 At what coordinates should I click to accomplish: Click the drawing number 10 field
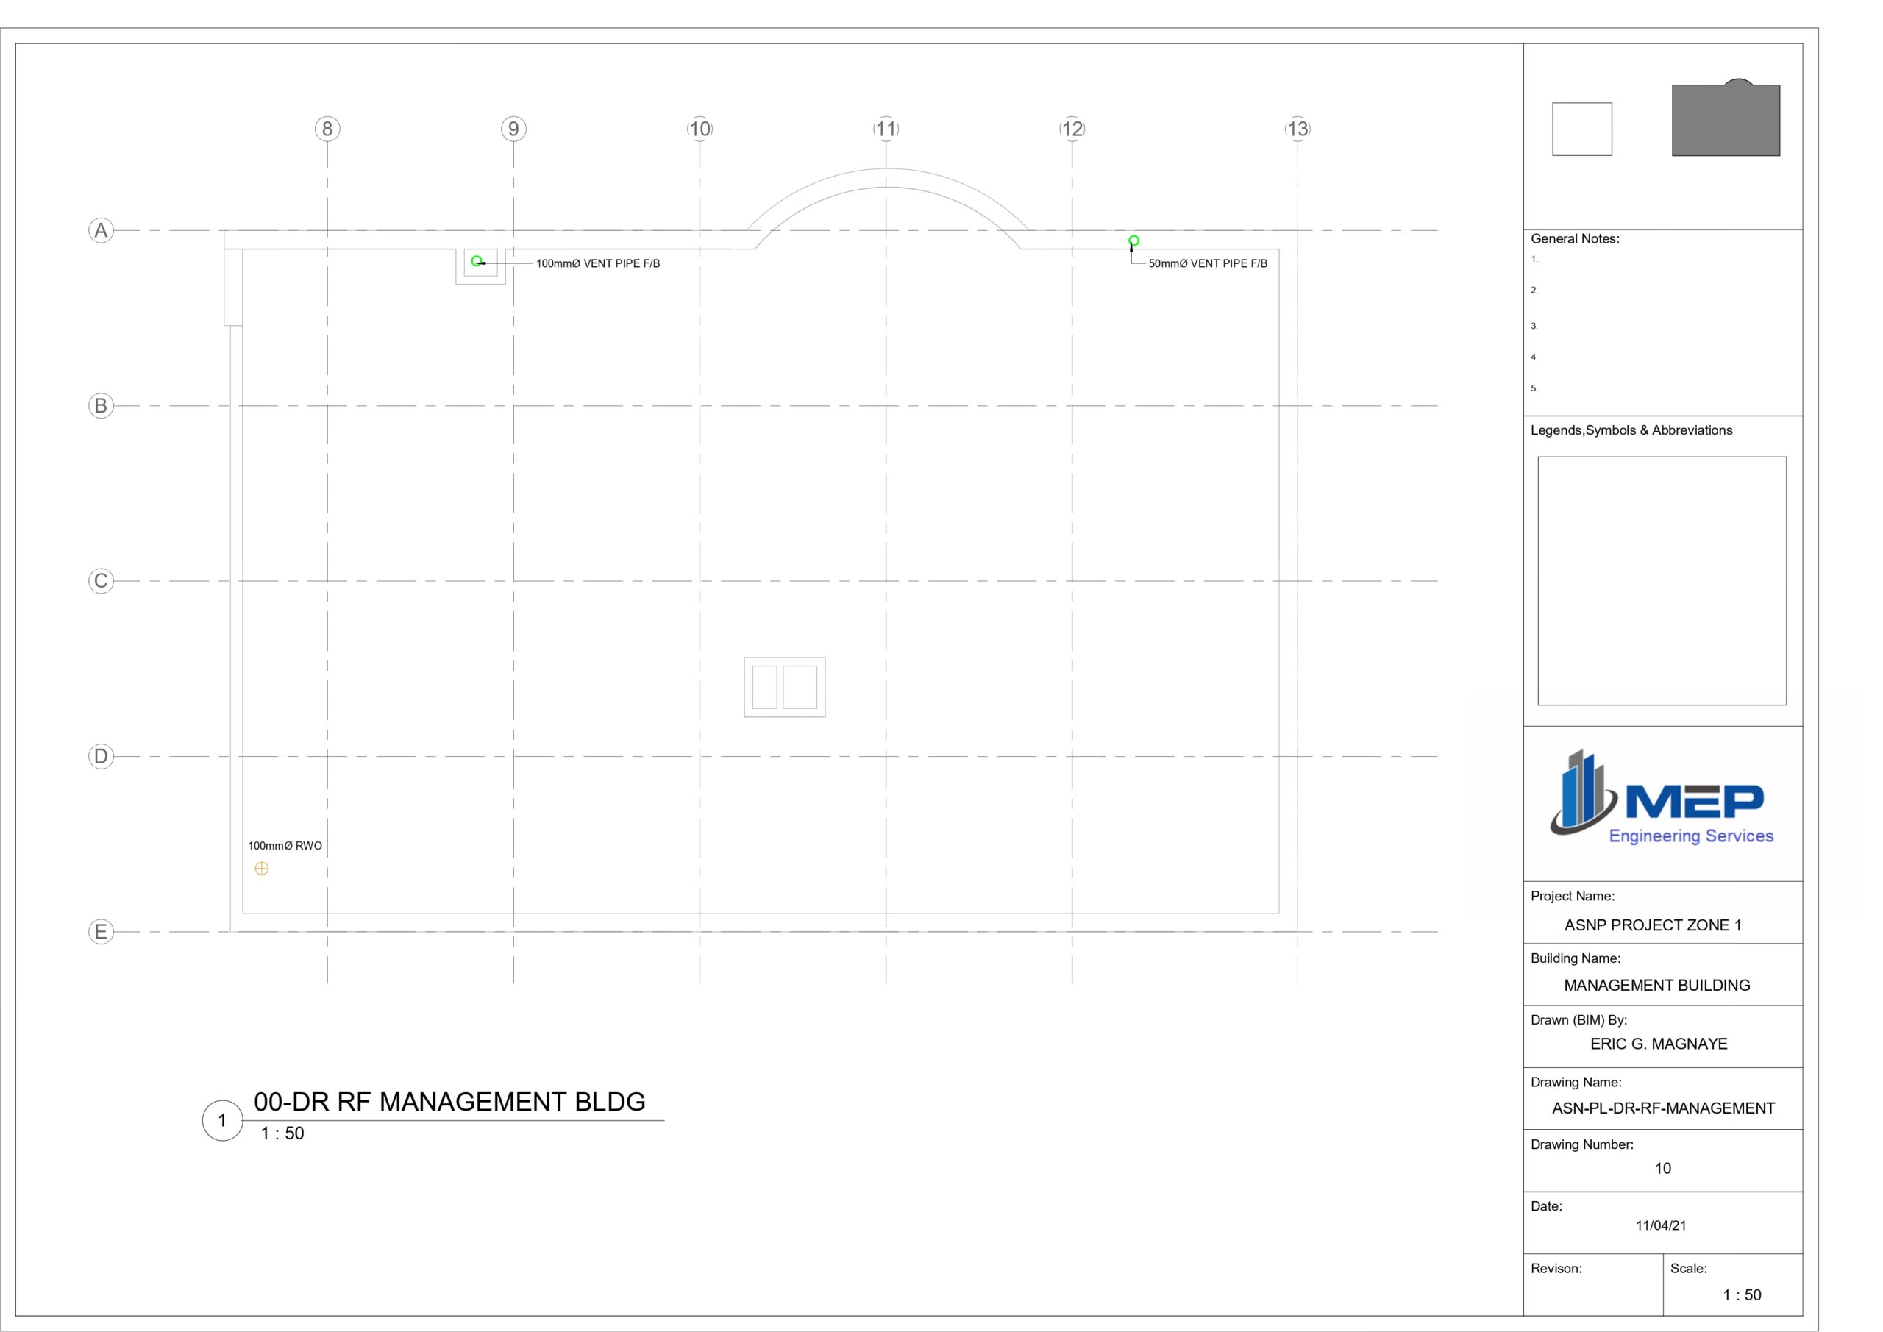point(1662,1168)
